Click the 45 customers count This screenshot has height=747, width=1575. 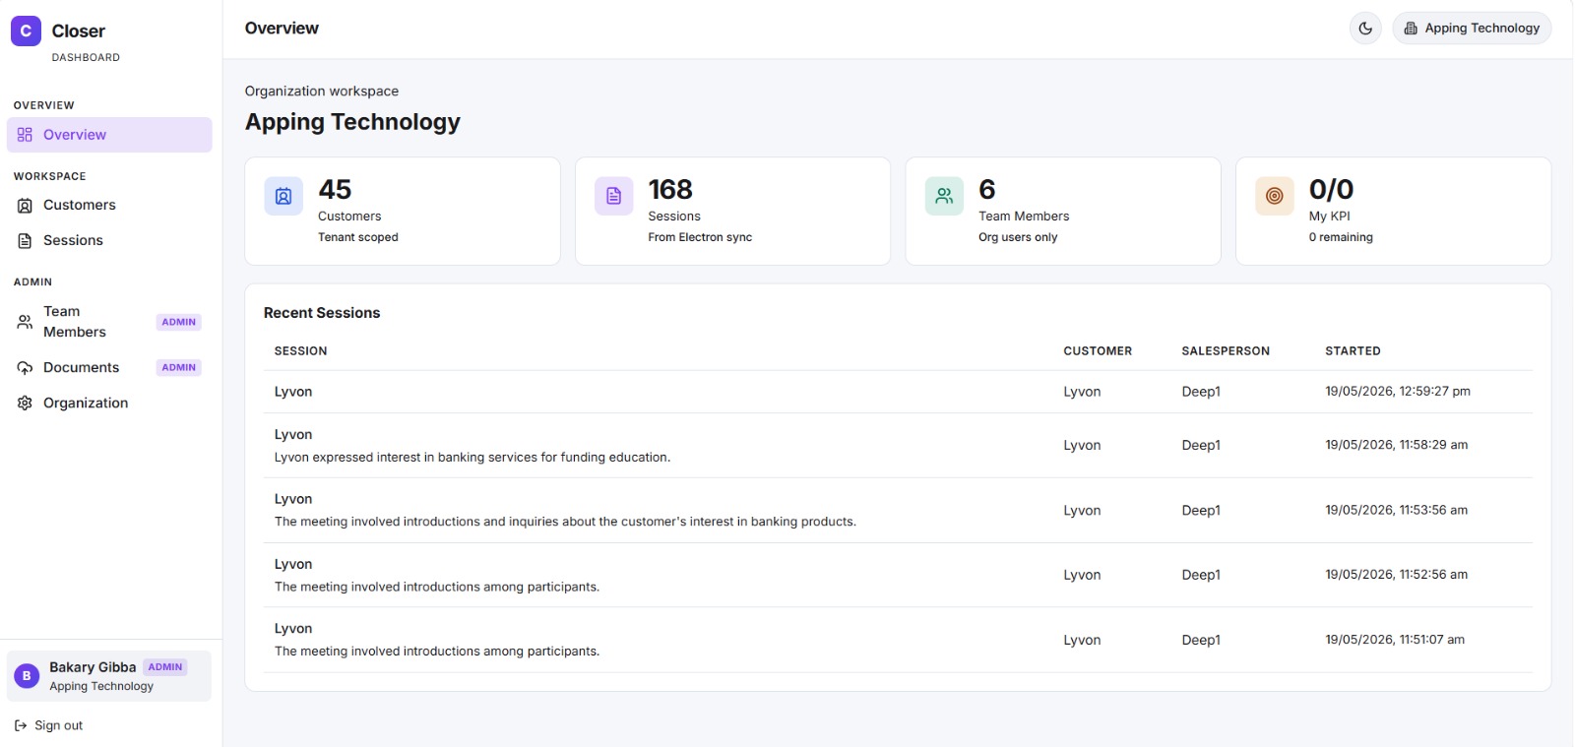[x=335, y=189]
